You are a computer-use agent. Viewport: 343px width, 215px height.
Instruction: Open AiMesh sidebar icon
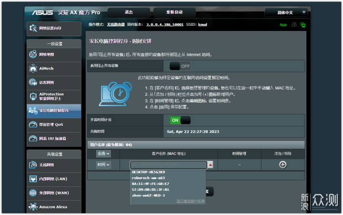(x=33, y=68)
